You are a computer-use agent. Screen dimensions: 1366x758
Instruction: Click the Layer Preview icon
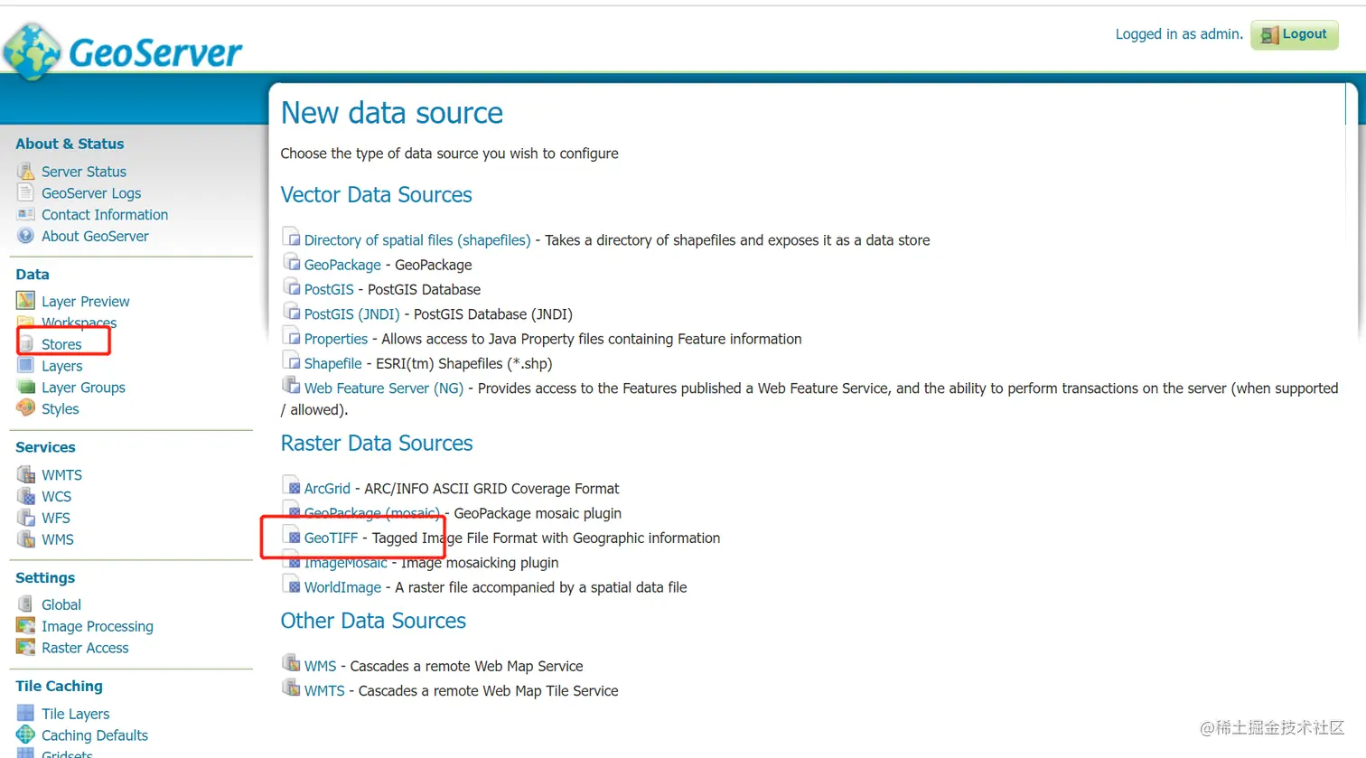point(25,301)
